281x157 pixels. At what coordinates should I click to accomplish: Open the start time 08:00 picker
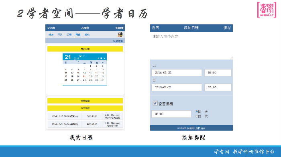click(218, 73)
